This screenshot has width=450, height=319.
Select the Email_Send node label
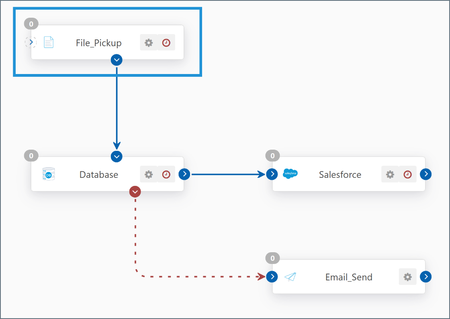tap(349, 277)
